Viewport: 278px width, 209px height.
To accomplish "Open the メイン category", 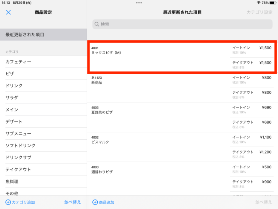I will (x=44, y=110).
